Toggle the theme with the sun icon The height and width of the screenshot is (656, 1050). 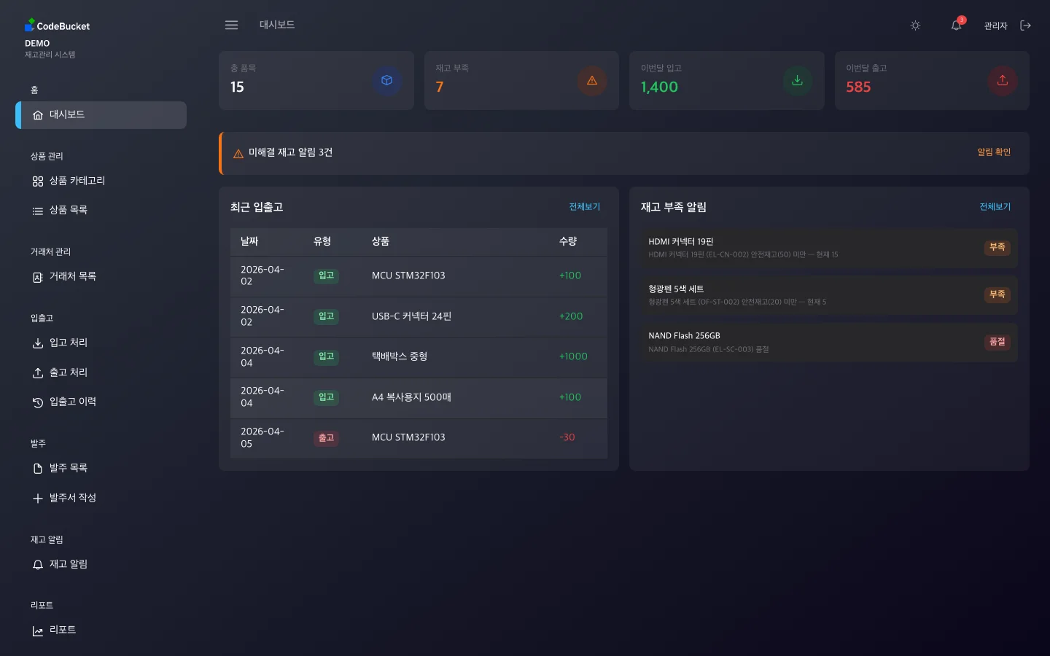coord(915,25)
